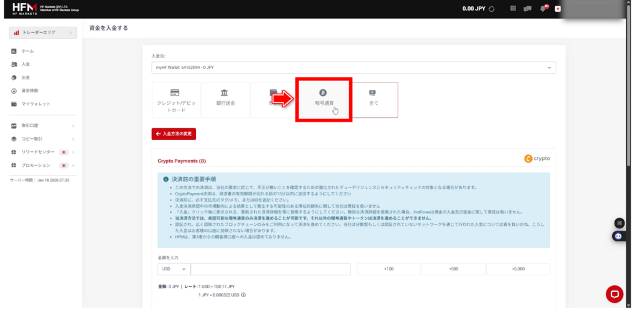
Task: Click the info icon beside JPY rate
Action: [x=243, y=295]
